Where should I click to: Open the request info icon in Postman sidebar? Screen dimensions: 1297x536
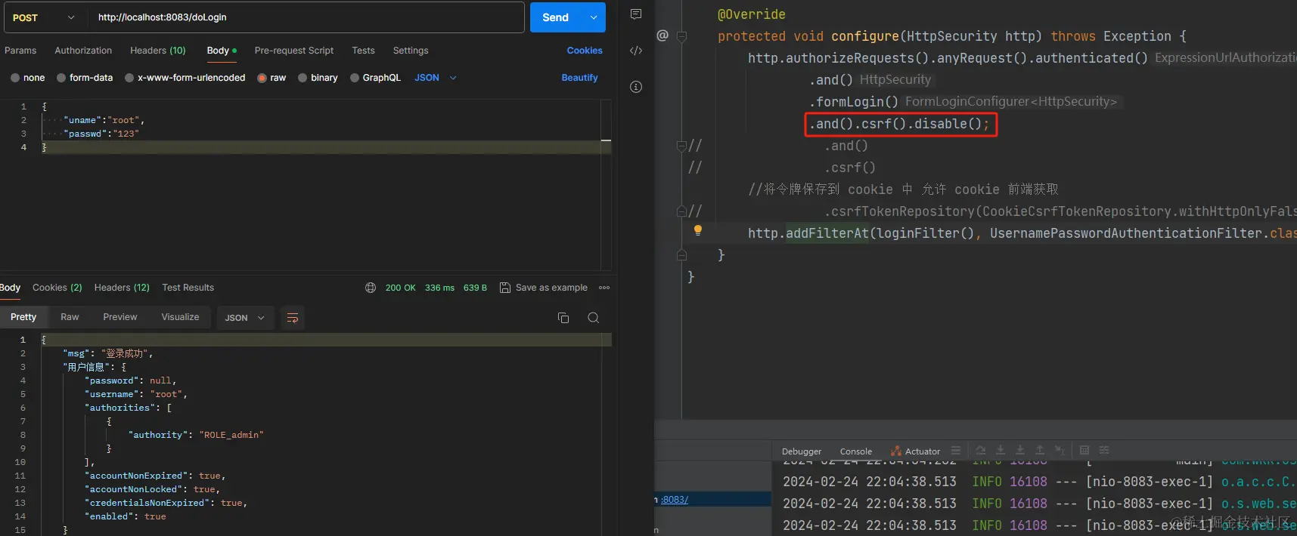point(636,87)
